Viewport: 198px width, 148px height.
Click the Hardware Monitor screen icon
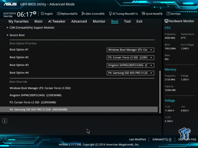click(x=166, y=21)
